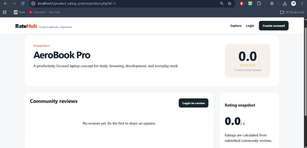Image resolution: width=307 pixels, height=148 pixels.
Task: Click the scrollbar up arrow
Action: coord(306,19)
